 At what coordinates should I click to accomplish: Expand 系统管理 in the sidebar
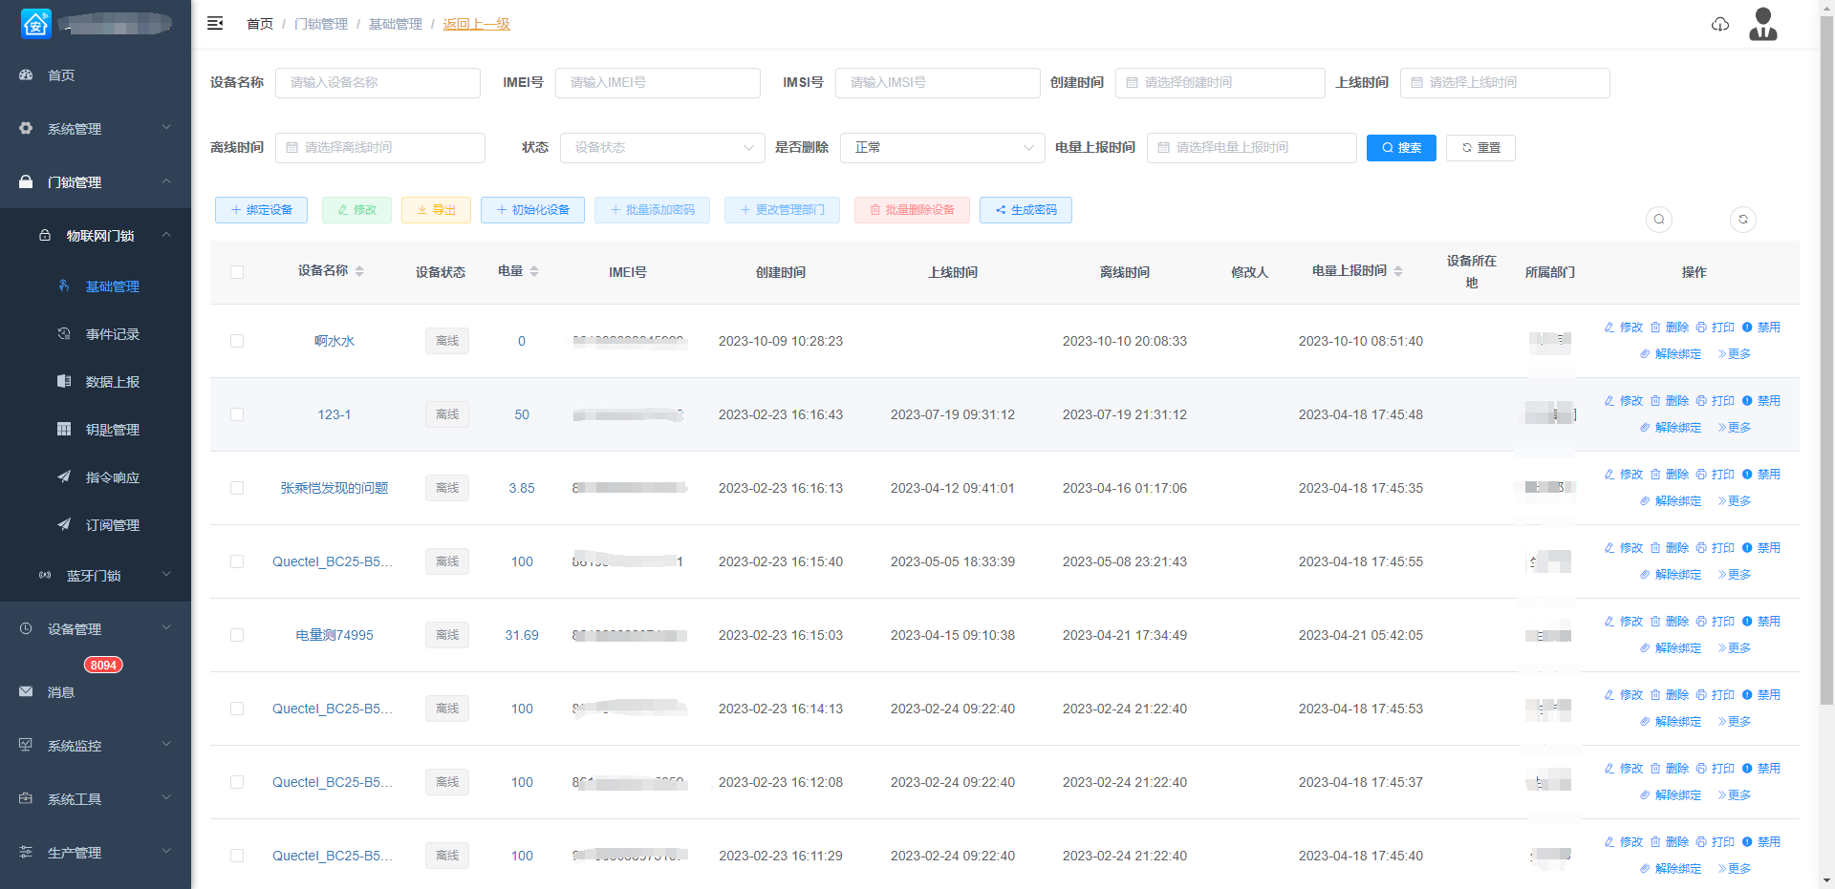pyautogui.click(x=96, y=129)
